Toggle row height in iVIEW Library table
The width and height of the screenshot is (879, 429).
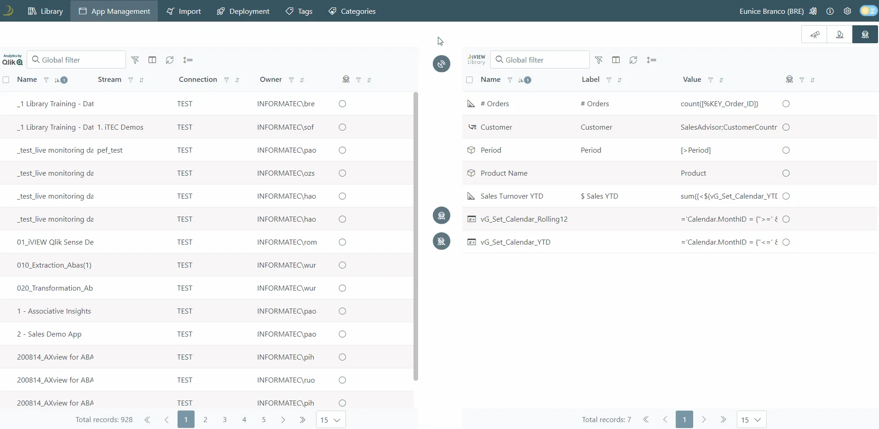(651, 60)
